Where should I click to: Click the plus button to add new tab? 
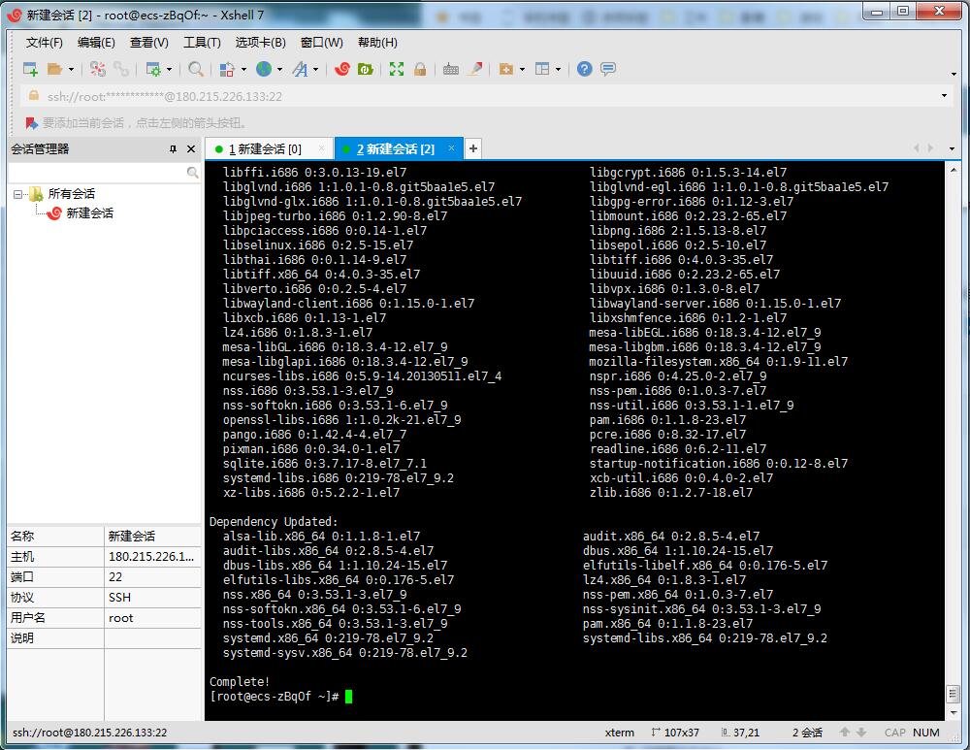pos(473,148)
